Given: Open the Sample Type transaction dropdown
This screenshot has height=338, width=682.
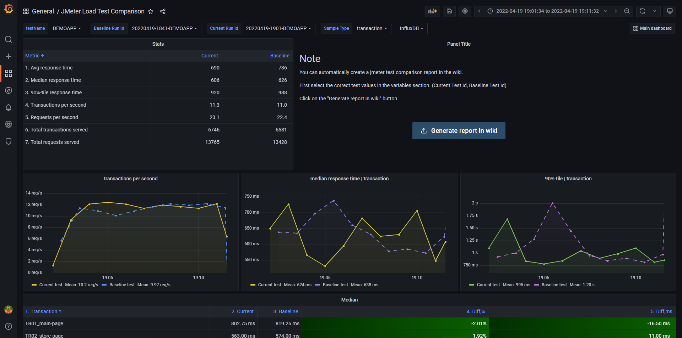Looking at the screenshot, I should click(372, 28).
